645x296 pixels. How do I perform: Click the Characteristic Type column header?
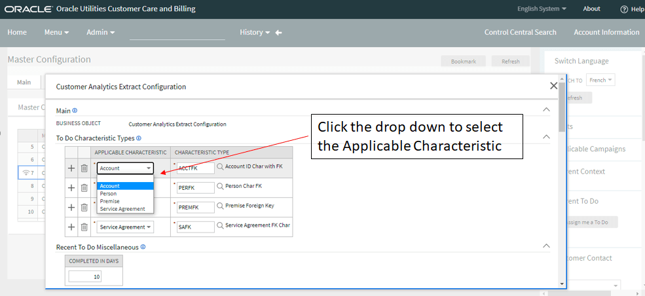click(232, 152)
